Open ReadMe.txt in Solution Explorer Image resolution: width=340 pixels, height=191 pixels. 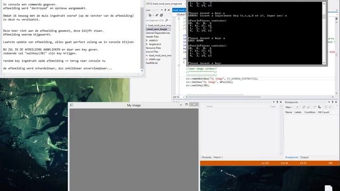point(152,63)
